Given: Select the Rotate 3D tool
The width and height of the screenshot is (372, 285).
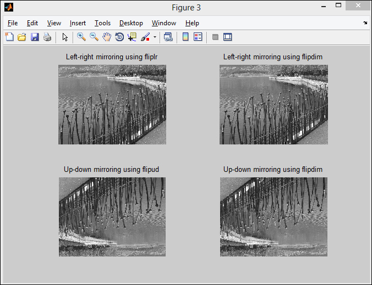Looking at the screenshot, I should pyautogui.click(x=119, y=37).
